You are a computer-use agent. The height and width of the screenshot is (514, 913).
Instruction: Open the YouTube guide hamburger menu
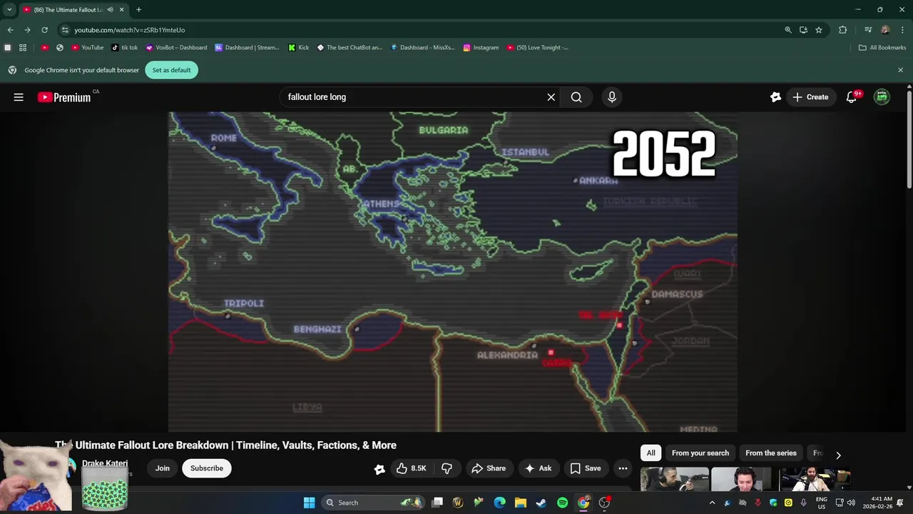point(19,97)
